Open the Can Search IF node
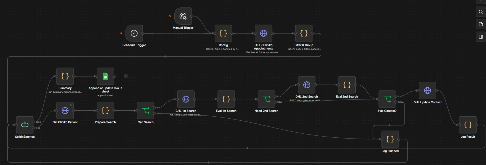The height and width of the screenshot is (165, 486). [x=146, y=111]
